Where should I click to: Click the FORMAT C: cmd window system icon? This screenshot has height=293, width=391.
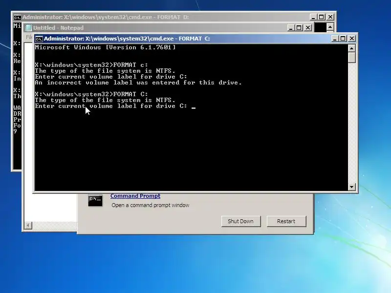coord(39,39)
